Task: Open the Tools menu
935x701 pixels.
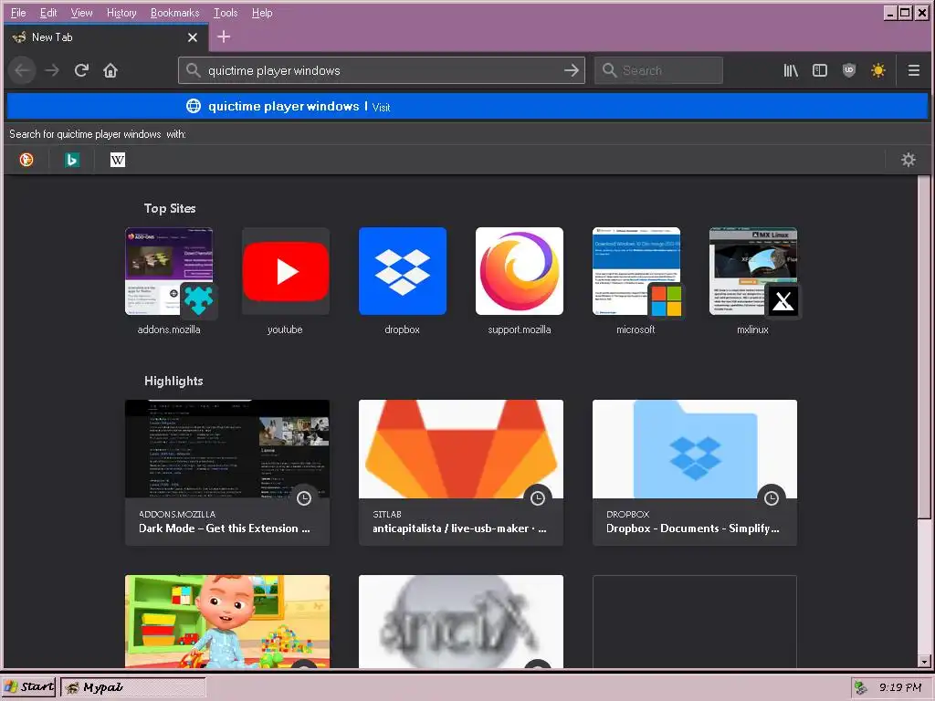Action: (226, 13)
